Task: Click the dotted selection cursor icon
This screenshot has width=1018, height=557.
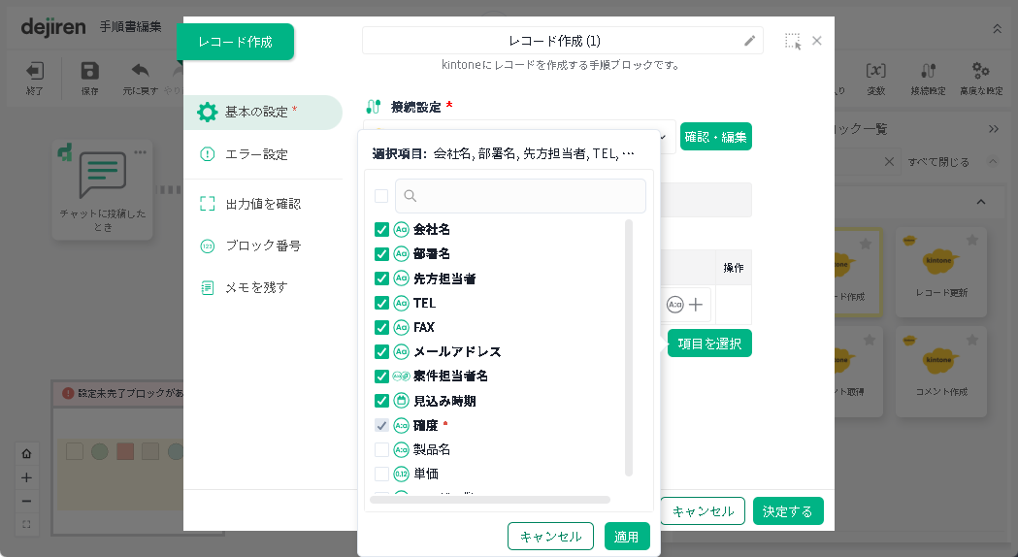Action: click(x=793, y=41)
